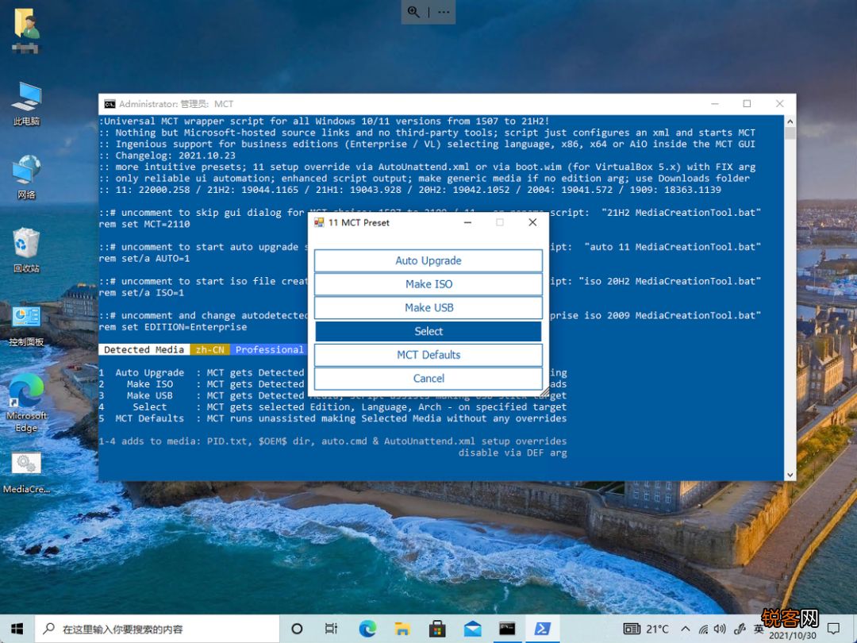Click the disable via DEF arg text
Image resolution: width=857 pixels, height=643 pixels.
512,452
